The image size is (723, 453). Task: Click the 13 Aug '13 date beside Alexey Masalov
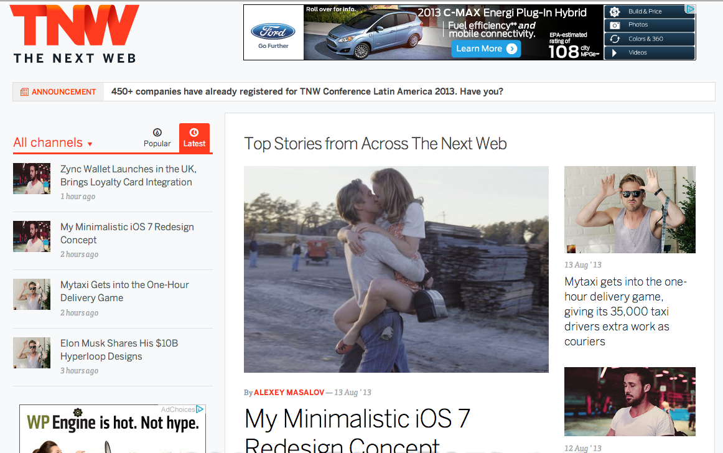click(x=353, y=392)
